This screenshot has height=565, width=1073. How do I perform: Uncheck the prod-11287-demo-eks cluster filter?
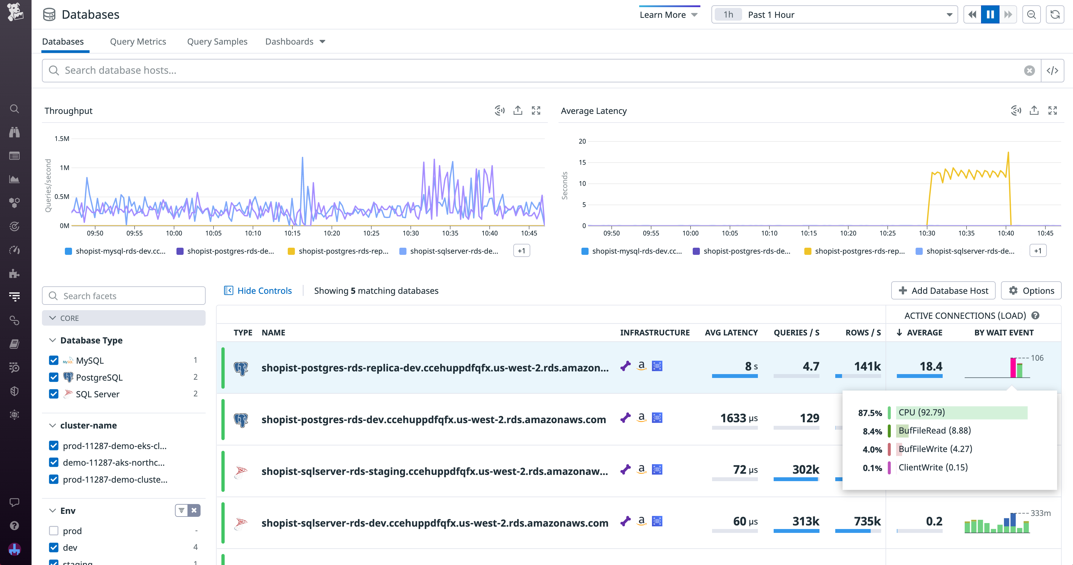[x=54, y=445]
